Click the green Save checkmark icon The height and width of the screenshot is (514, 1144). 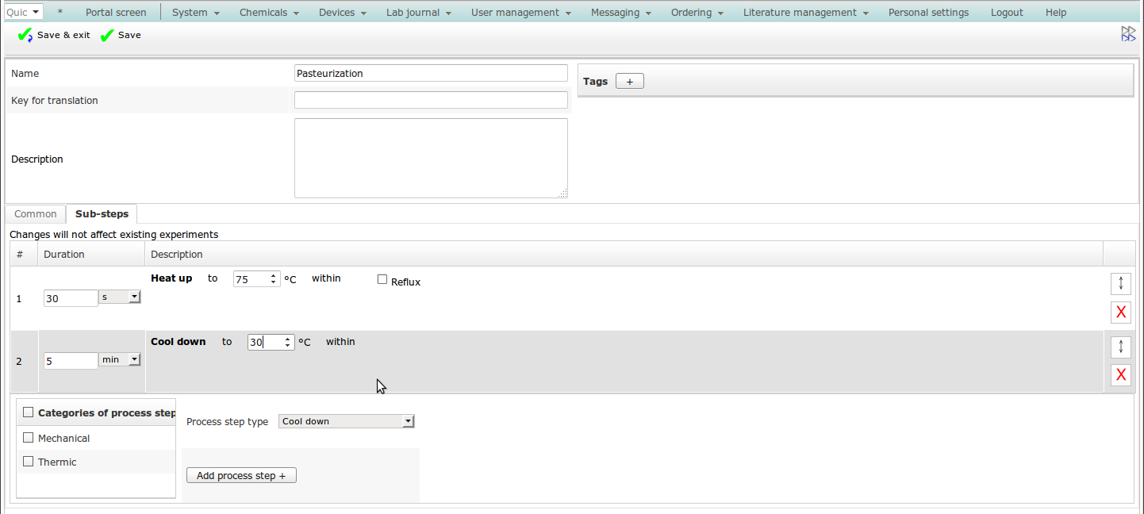[107, 36]
